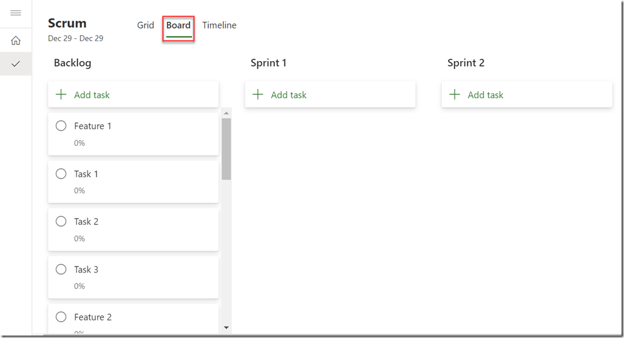
Task: Click the plus icon under Sprint 2
Action: [455, 94]
